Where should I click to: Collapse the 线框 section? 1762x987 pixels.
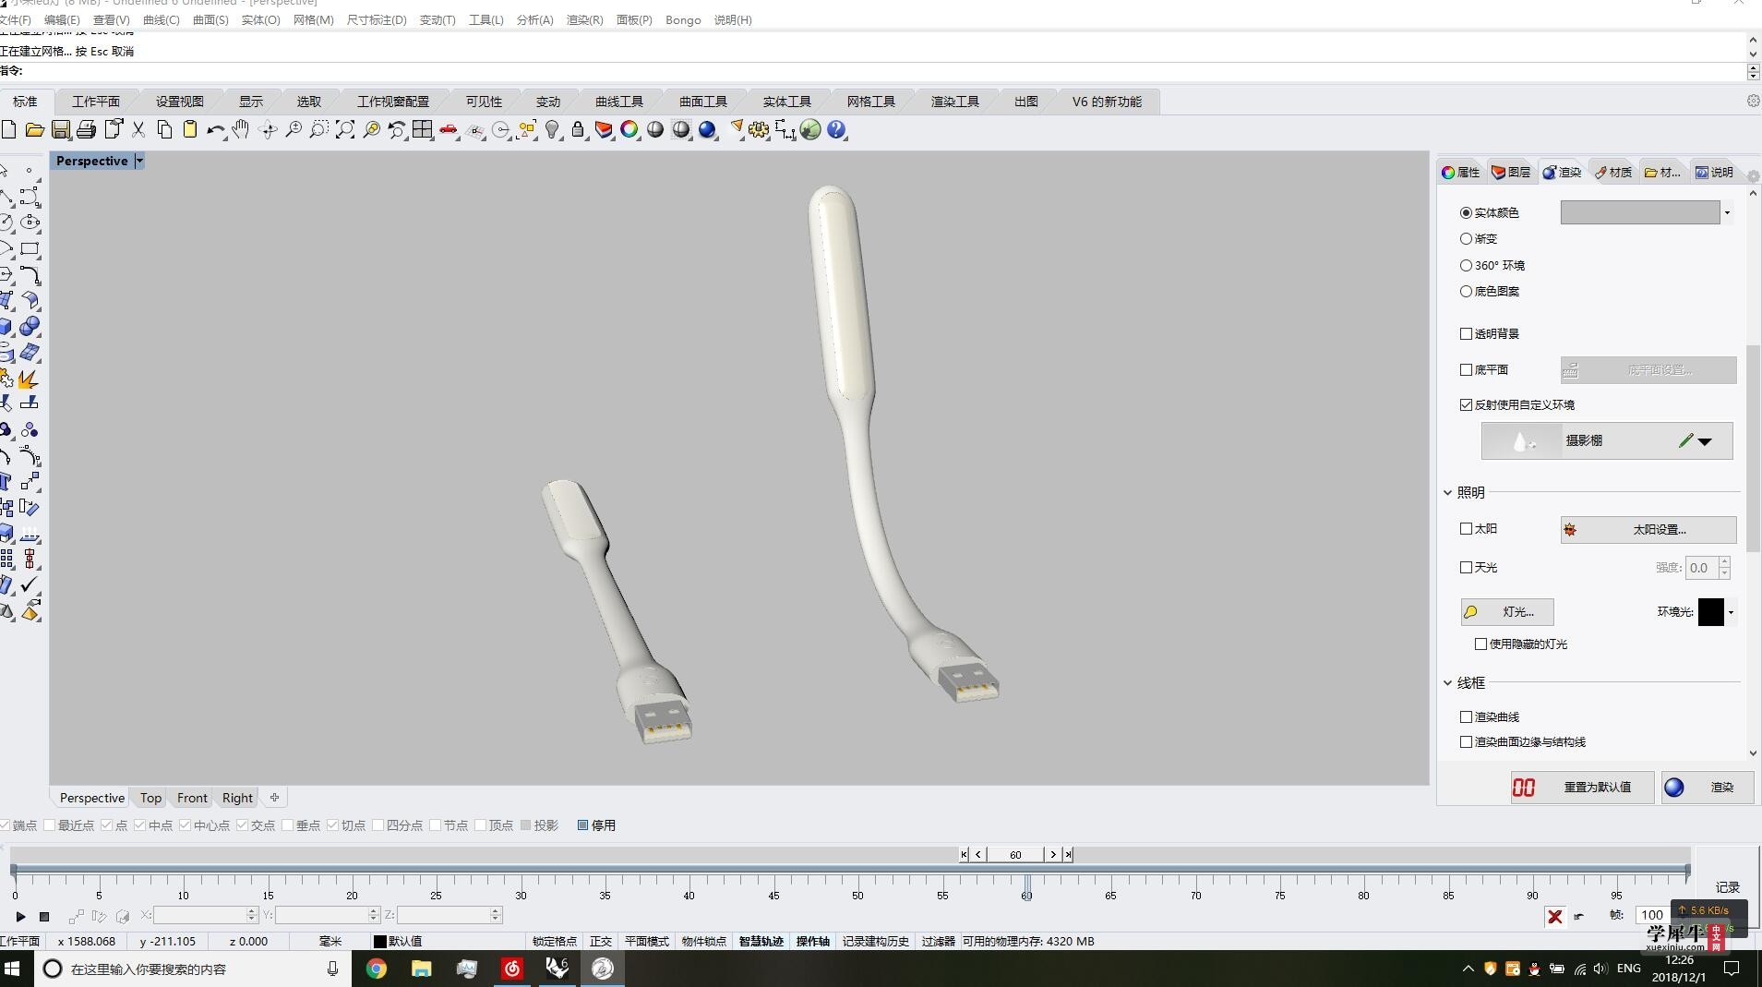[x=1447, y=682]
